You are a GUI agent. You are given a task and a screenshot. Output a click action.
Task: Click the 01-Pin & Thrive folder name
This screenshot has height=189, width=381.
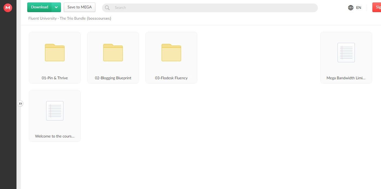(x=55, y=78)
